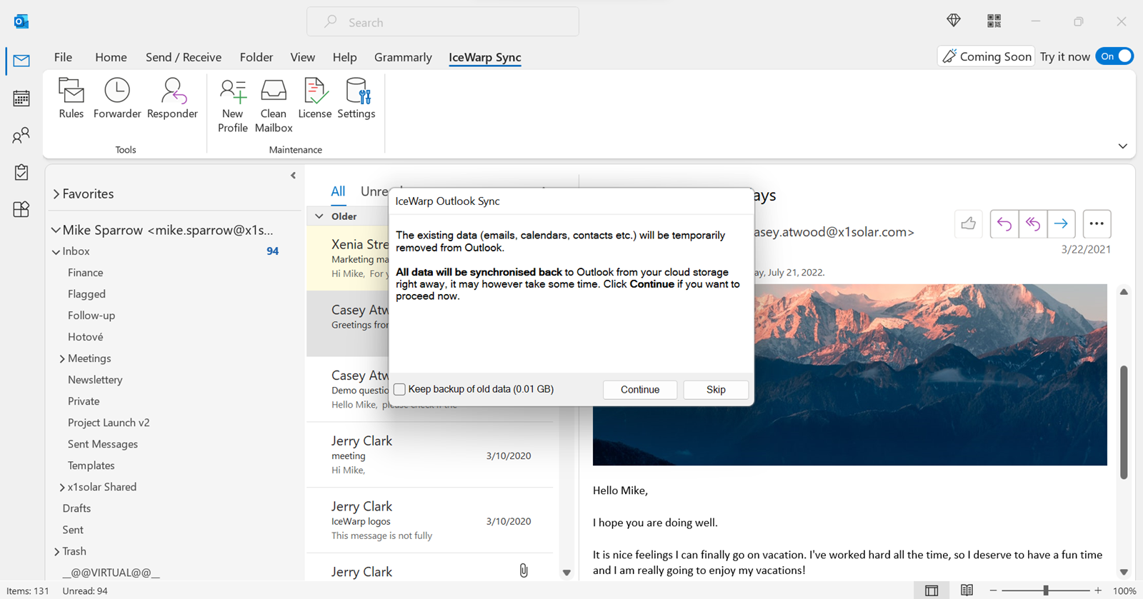Expand the Trash folder

pyautogui.click(x=56, y=551)
